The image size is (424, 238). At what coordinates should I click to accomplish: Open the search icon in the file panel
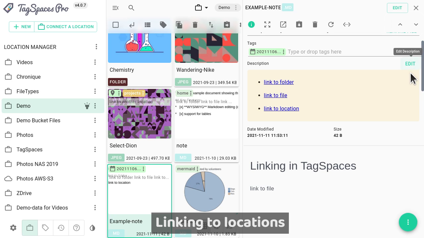[x=131, y=8]
